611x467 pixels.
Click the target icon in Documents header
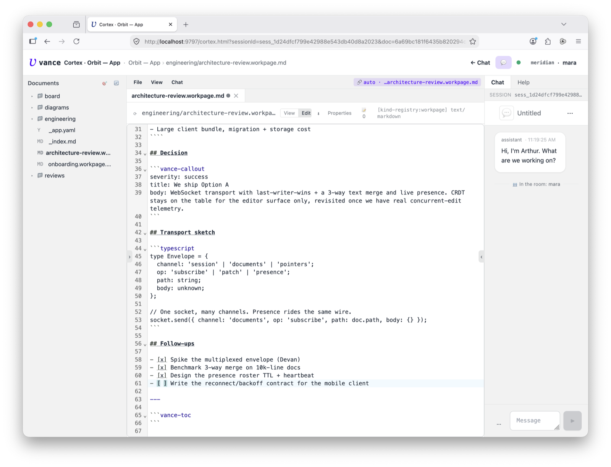(104, 83)
